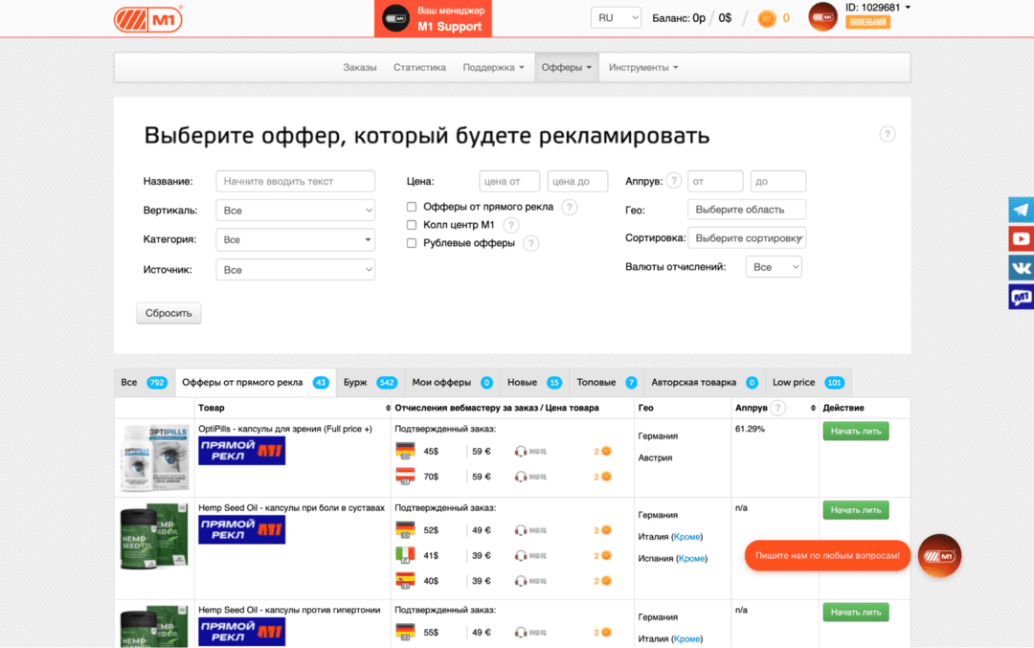Open the Вертикаль dropdown

[x=296, y=211]
